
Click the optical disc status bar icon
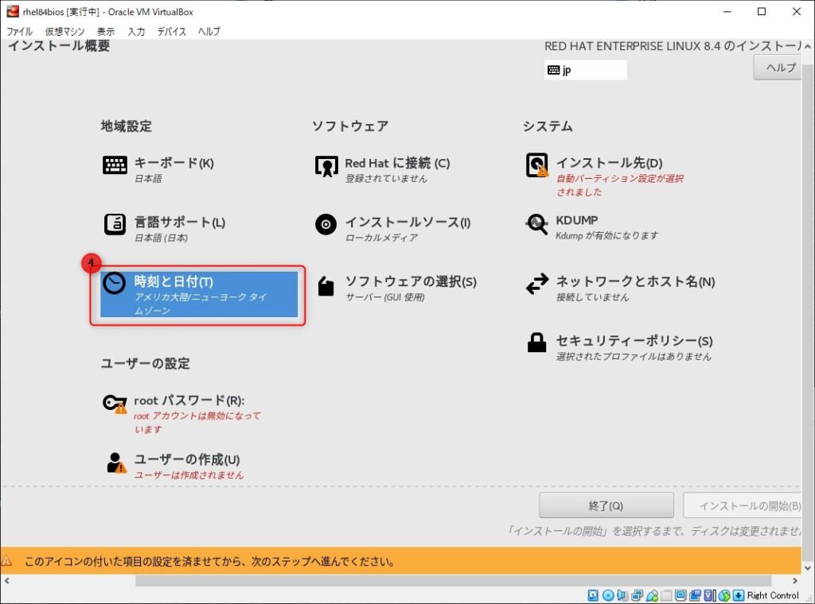click(607, 595)
